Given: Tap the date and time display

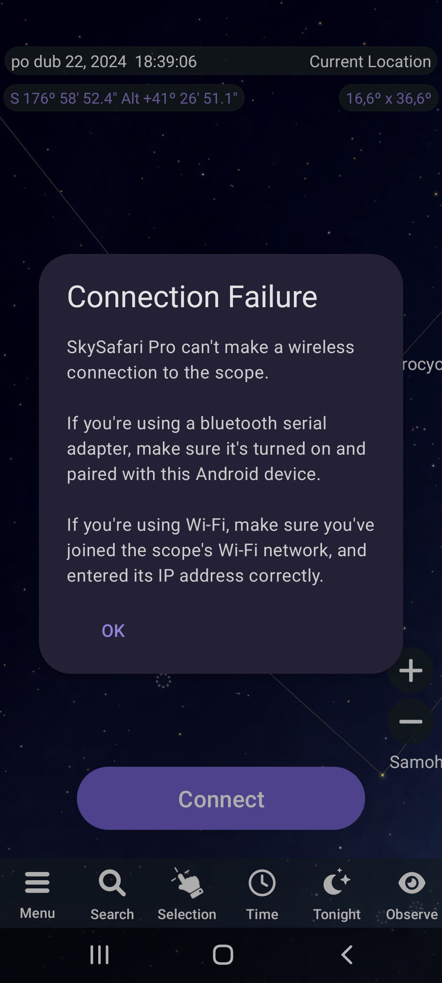Looking at the screenshot, I should point(104,61).
